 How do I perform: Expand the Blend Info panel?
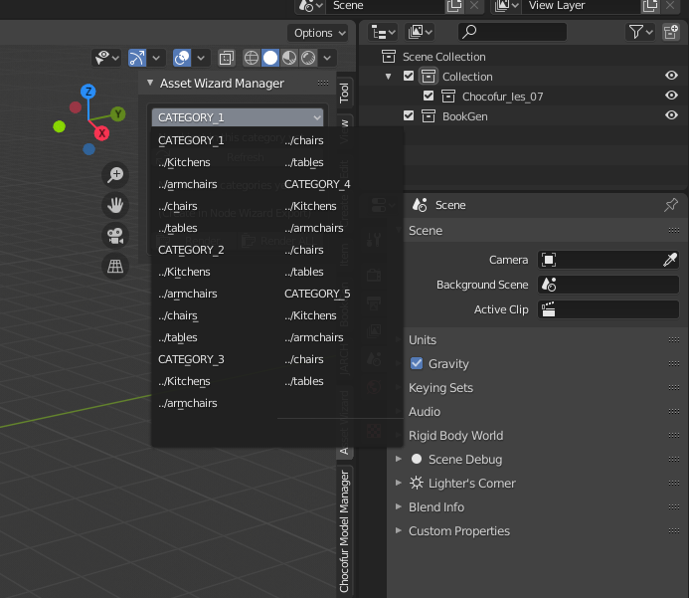pos(399,506)
